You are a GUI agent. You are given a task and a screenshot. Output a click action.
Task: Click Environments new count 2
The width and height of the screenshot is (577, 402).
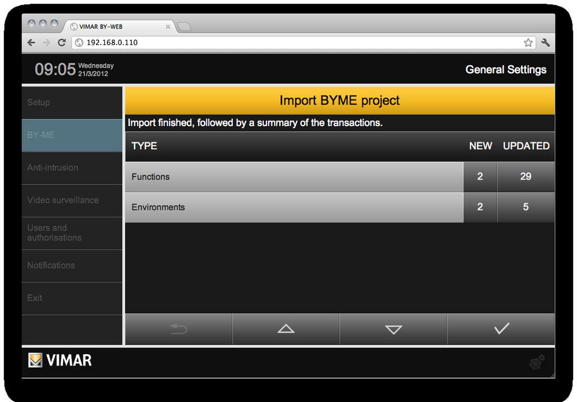pyautogui.click(x=480, y=207)
